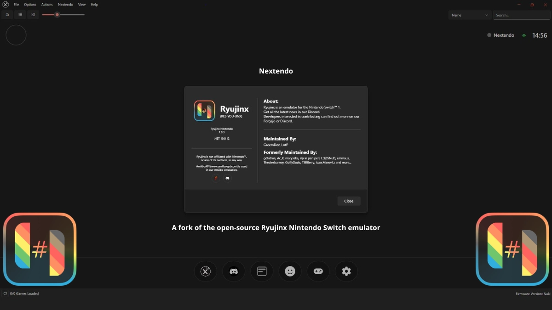Switch to grid view layout
Viewport: 552px width, 310px height.
(33, 15)
